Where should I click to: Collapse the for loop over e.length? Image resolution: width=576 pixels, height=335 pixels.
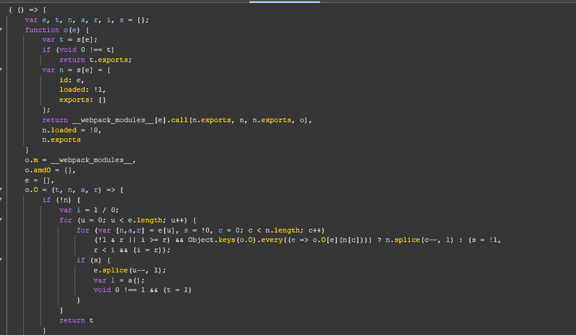(x=2, y=220)
